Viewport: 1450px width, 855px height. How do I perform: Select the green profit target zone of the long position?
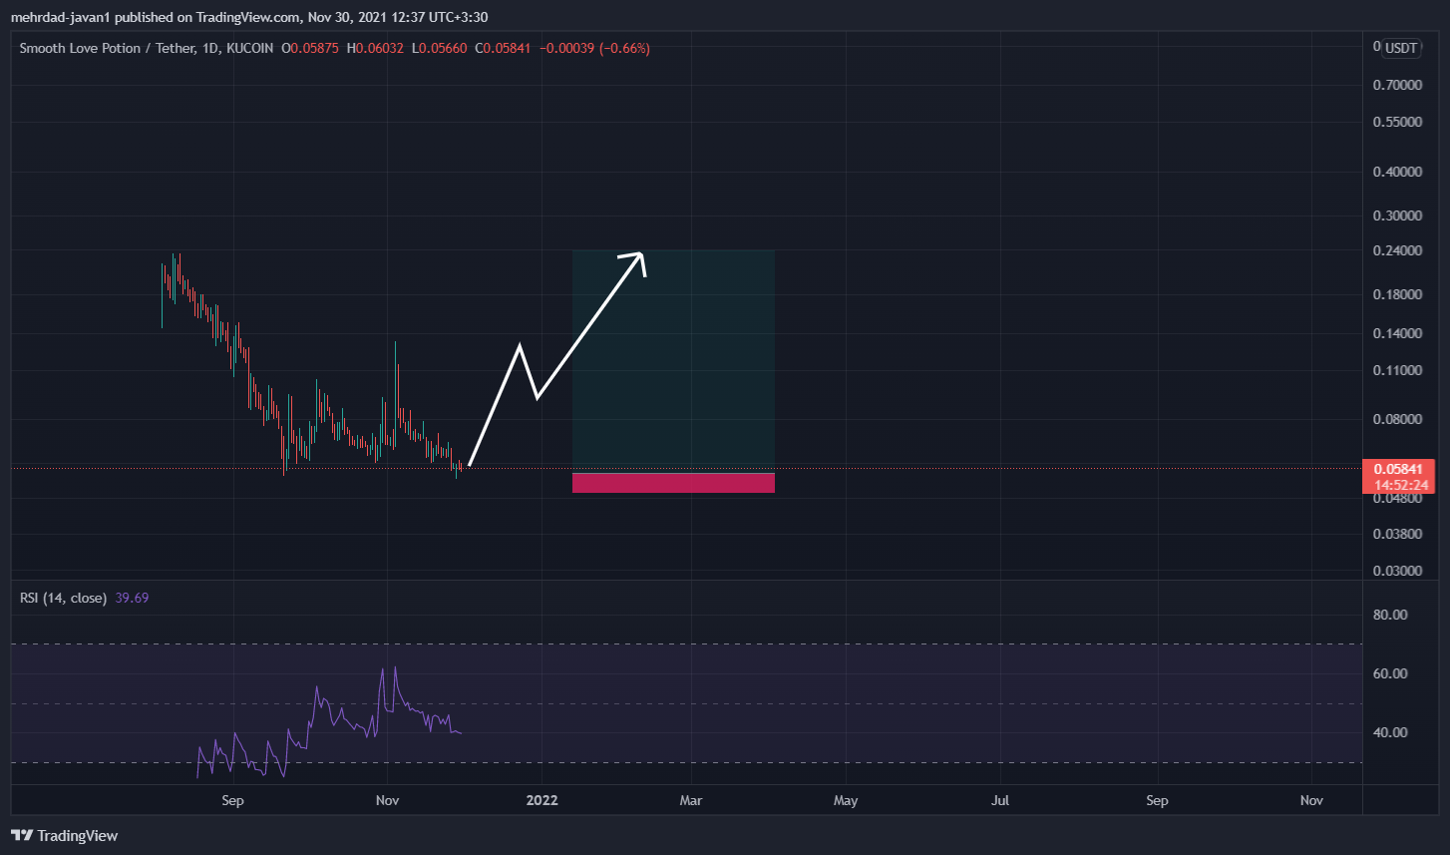[x=673, y=361]
